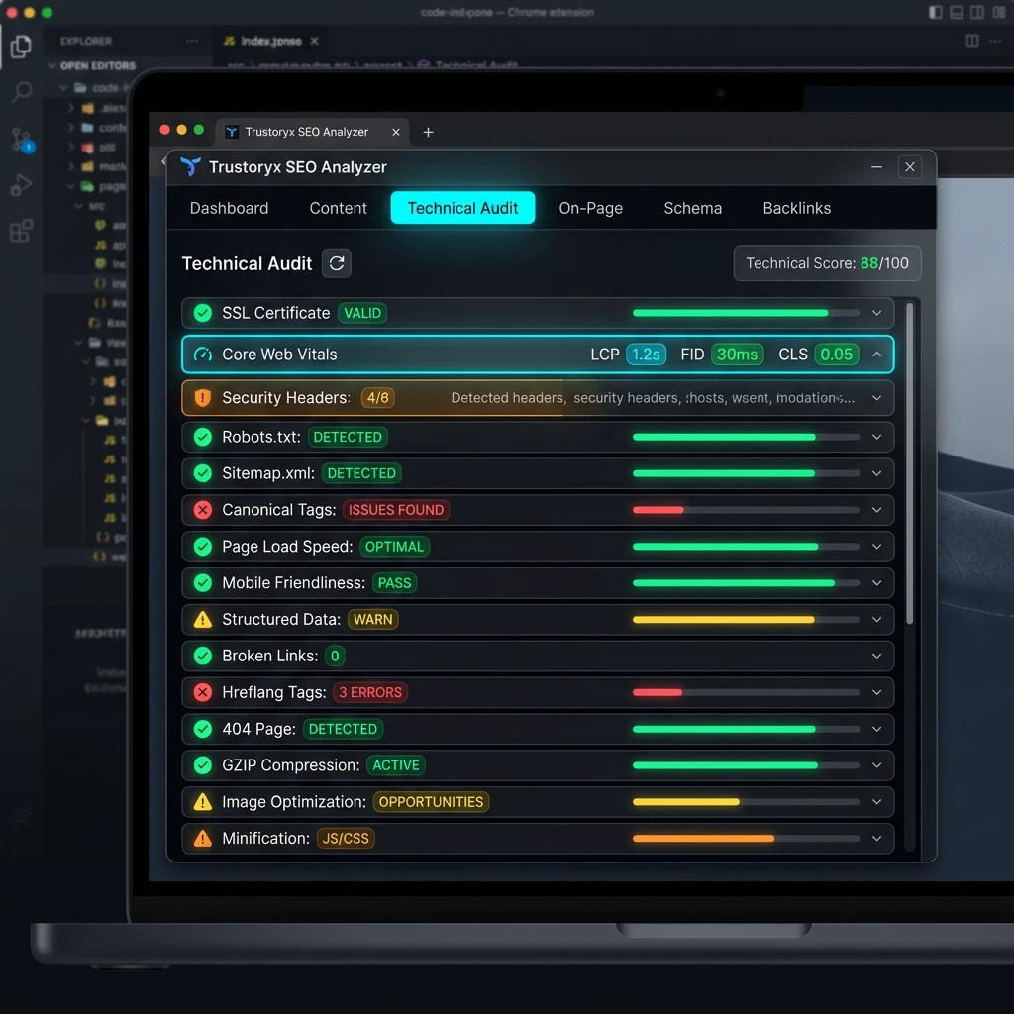
Task: Select the Schema tab
Action: [692, 208]
